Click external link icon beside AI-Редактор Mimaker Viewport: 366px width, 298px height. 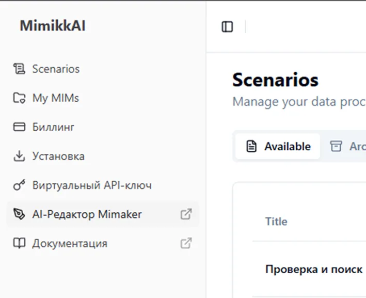pyautogui.click(x=186, y=214)
